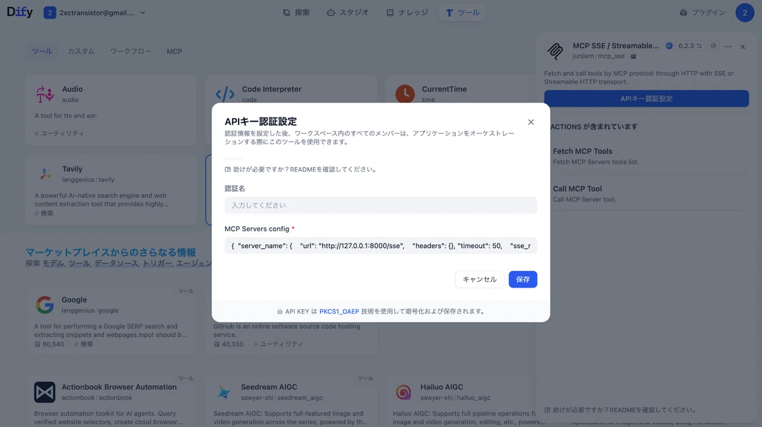
Task: Go to the 探索 tab
Action: (297, 13)
